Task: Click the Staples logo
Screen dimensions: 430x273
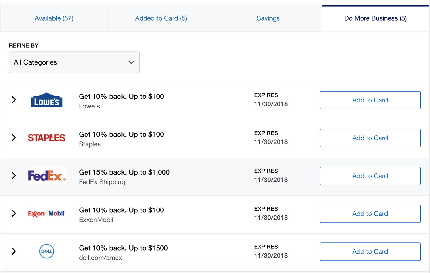Action: [x=46, y=138]
